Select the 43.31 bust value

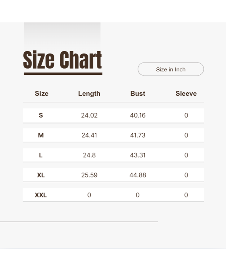coord(138,155)
